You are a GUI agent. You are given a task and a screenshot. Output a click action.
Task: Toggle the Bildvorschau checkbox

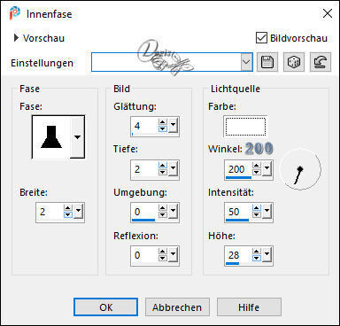pos(261,38)
